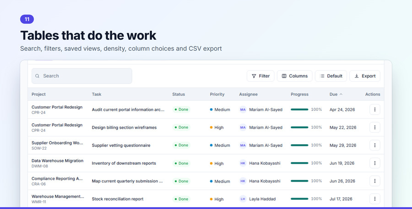Screen dimensions: 412x209
Task: Sort by the Status column header
Action: point(179,94)
